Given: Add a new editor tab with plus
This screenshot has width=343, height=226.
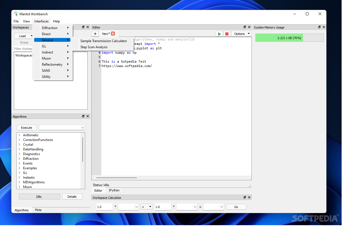Looking at the screenshot, I should point(95,34).
